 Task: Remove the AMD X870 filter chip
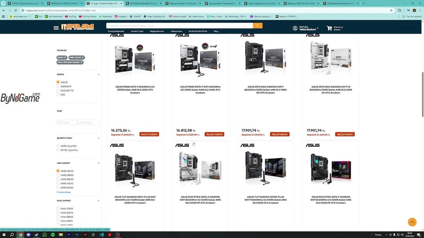82,58
